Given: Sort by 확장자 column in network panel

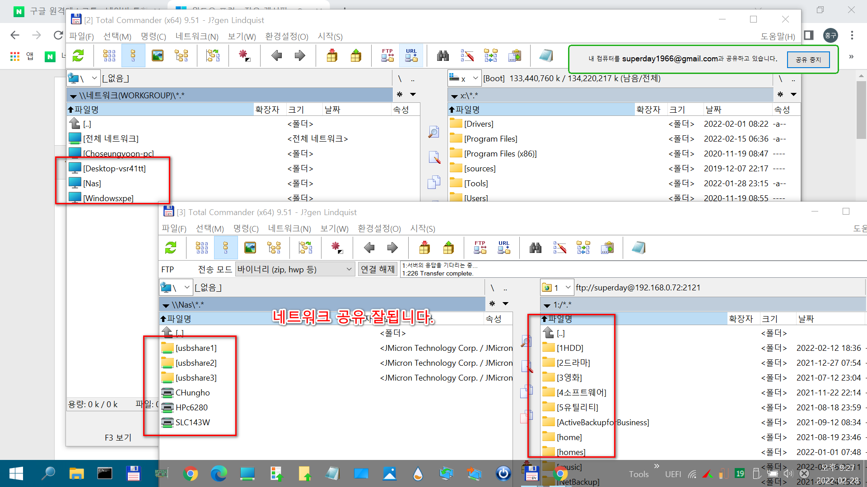Looking at the screenshot, I should (x=270, y=110).
